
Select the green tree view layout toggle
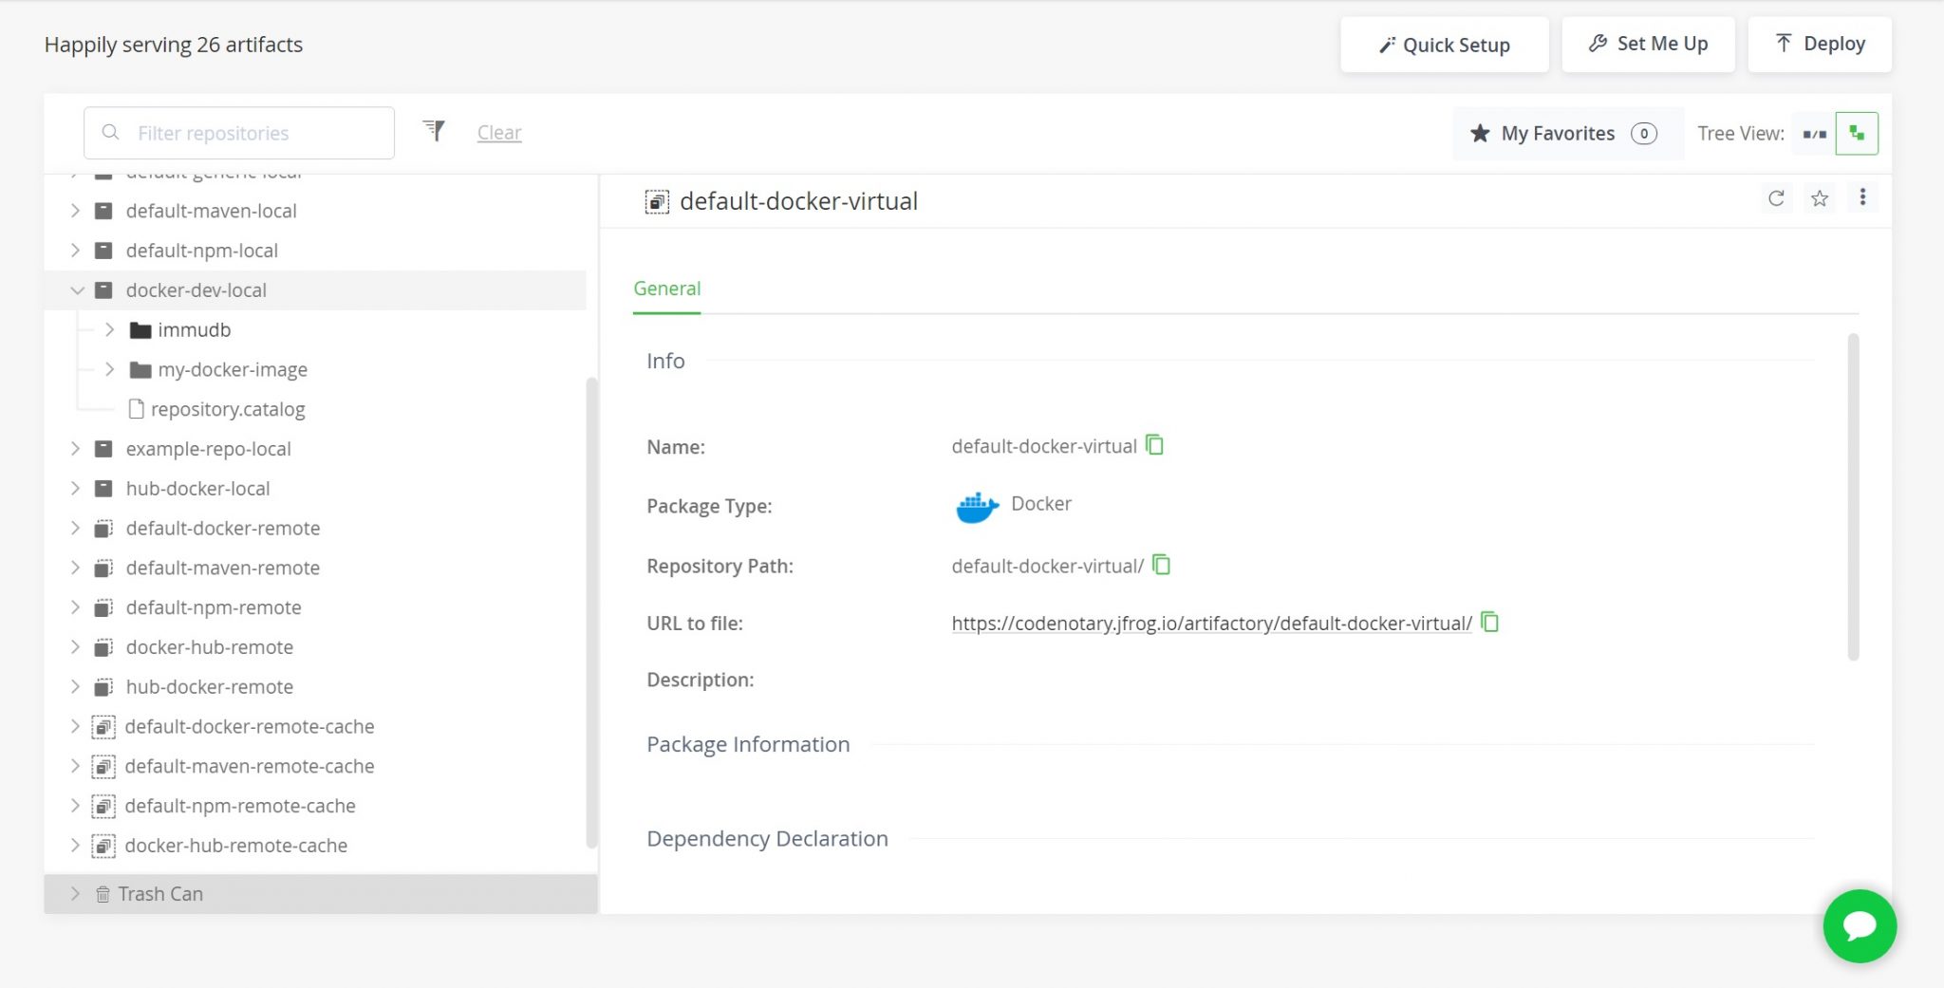(1857, 133)
